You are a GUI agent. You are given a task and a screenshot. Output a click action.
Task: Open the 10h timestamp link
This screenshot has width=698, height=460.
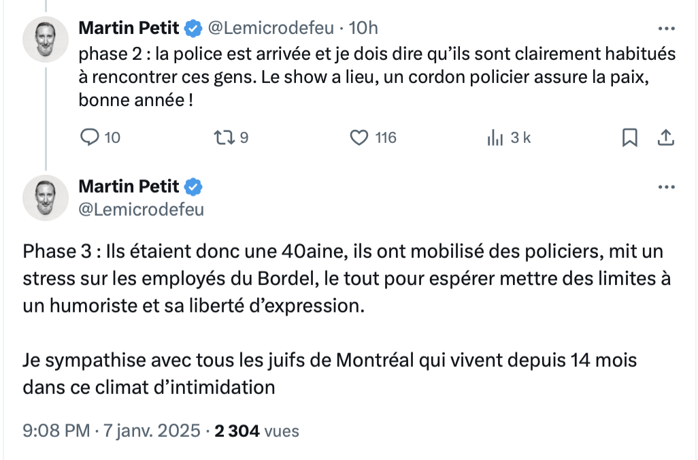coord(363,28)
